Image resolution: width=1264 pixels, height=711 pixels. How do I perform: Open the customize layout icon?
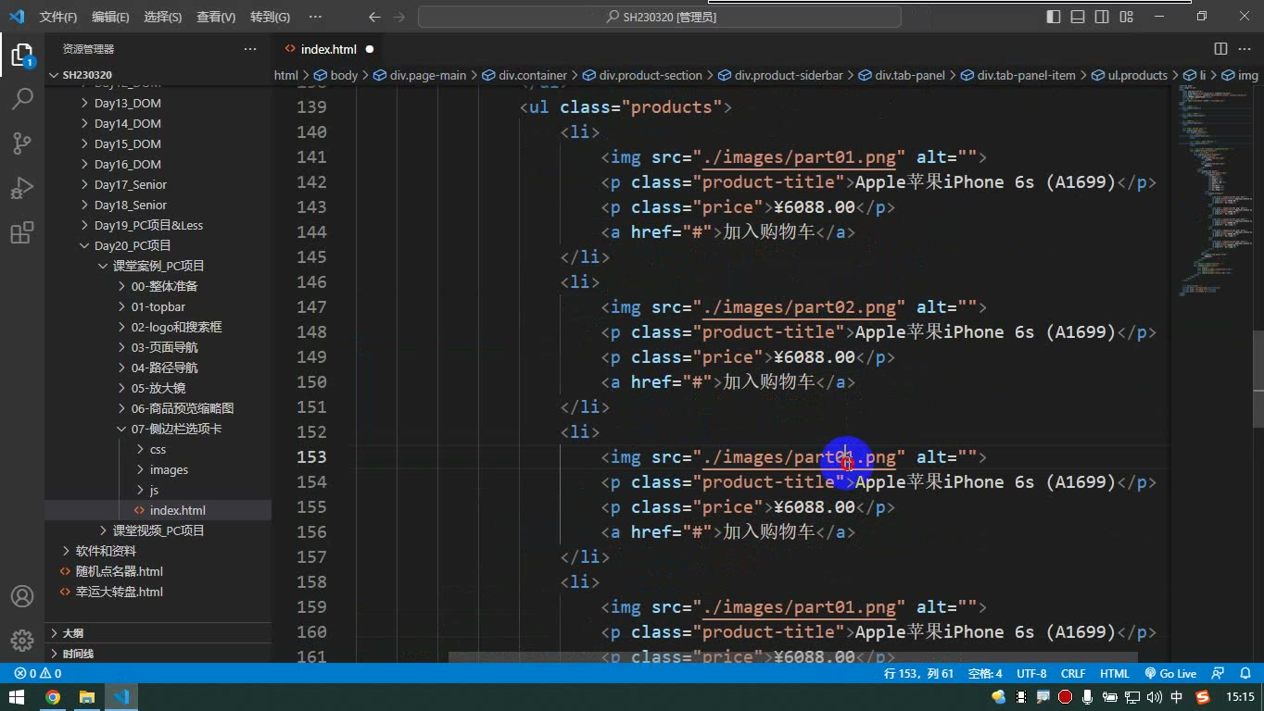click(1126, 17)
